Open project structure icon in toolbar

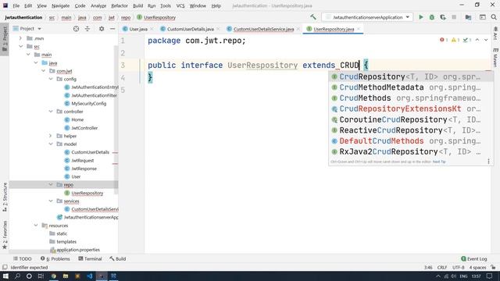468,17
